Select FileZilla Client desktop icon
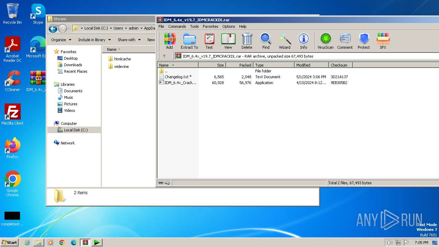Screen dimensions: 439x247 click(12, 114)
